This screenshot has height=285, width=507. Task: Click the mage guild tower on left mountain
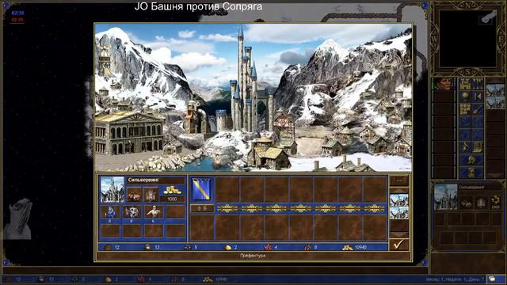click(x=104, y=62)
